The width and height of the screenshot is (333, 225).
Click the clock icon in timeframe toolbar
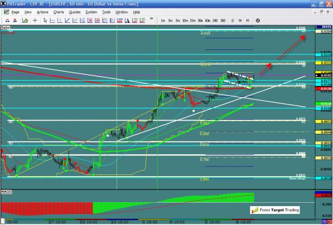pos(258,21)
